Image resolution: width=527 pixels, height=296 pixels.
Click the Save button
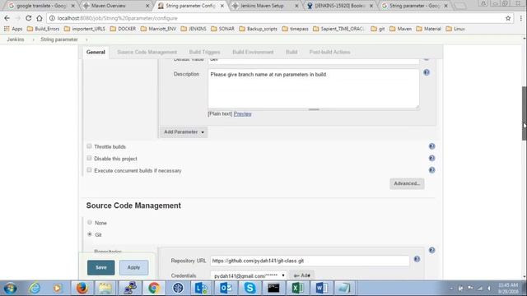[x=100, y=267]
